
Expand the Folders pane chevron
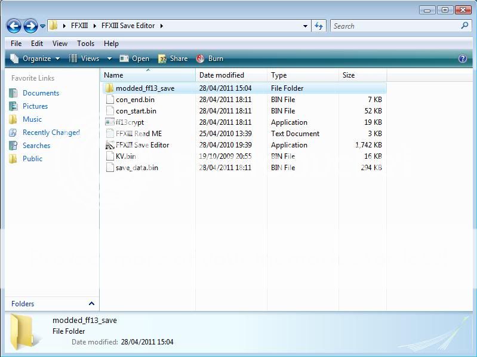click(x=91, y=304)
